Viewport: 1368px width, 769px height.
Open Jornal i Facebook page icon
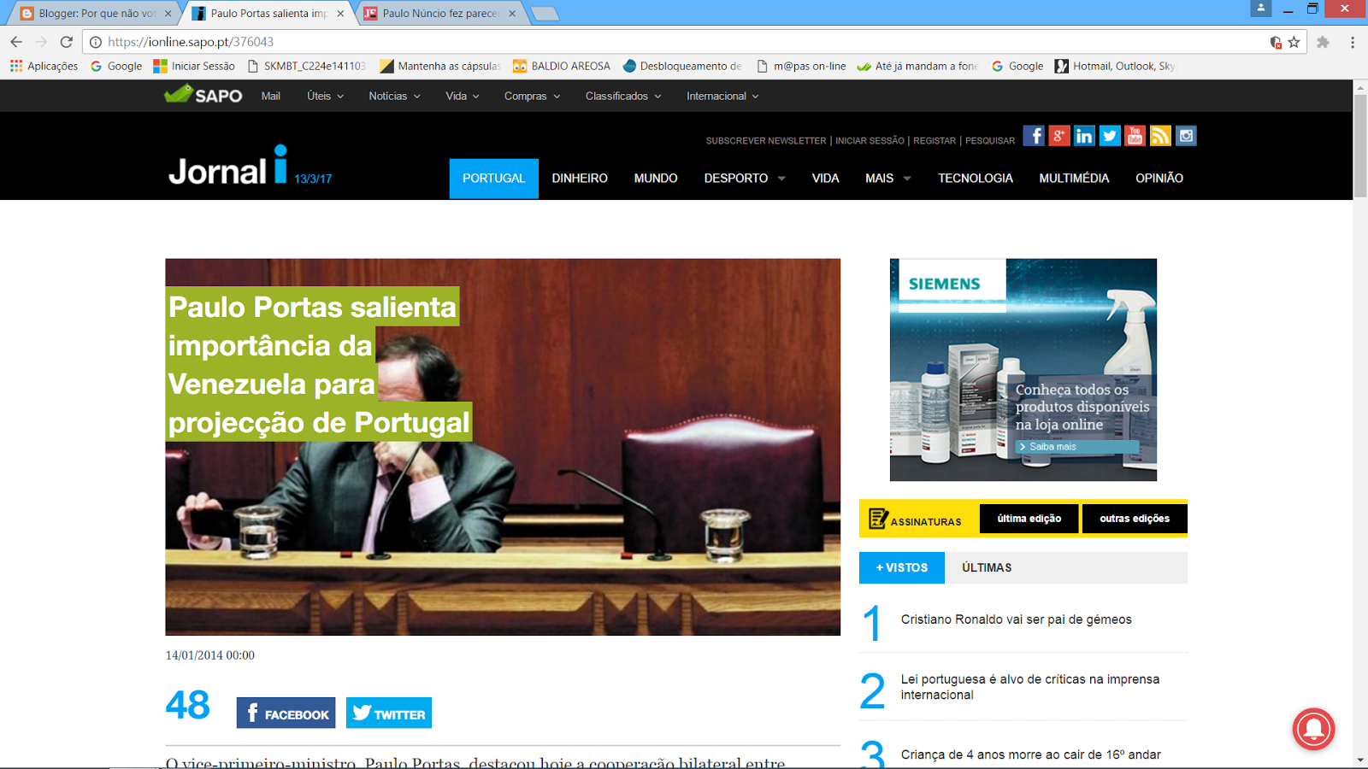tap(1034, 136)
